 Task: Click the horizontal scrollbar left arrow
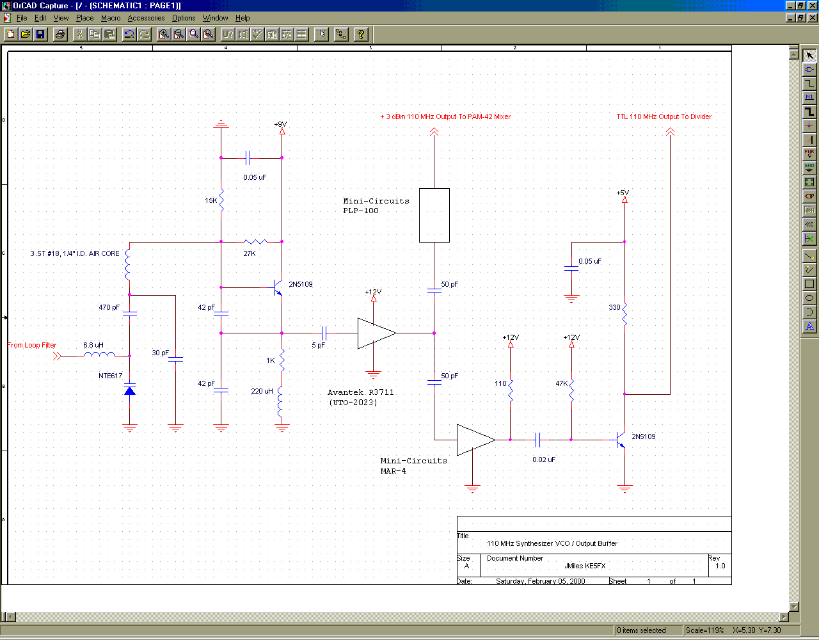click(x=10, y=618)
